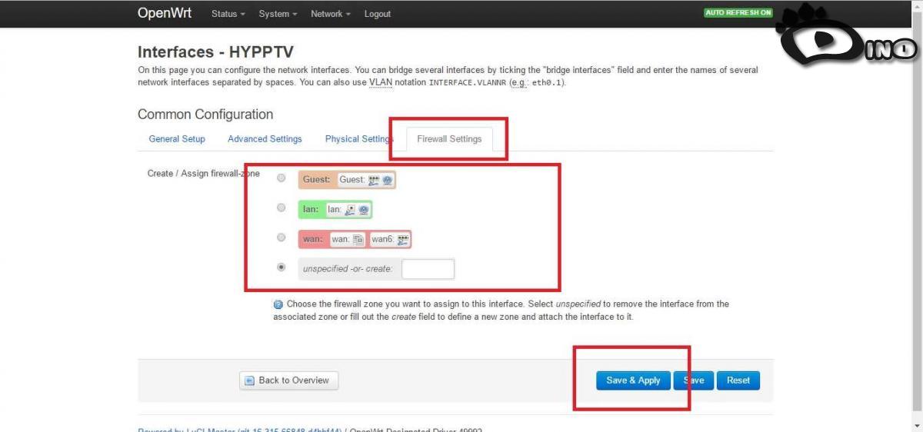The height and width of the screenshot is (432, 923).
Task: Click the Back to Overview button
Action: pyautogui.click(x=288, y=380)
